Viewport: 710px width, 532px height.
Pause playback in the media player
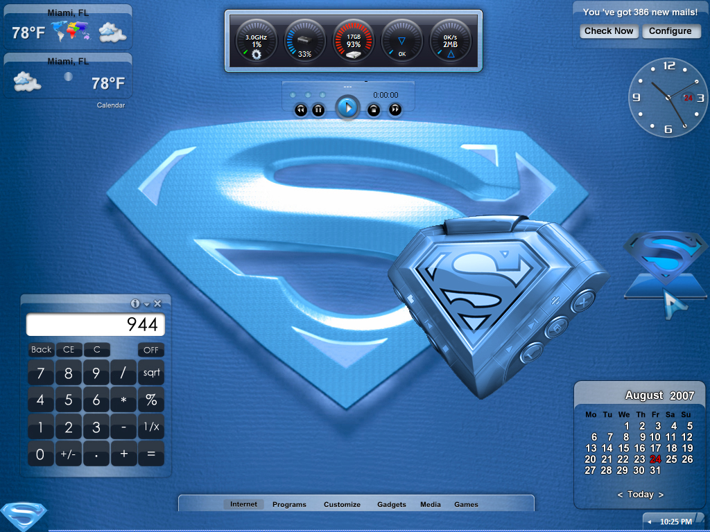click(x=318, y=110)
